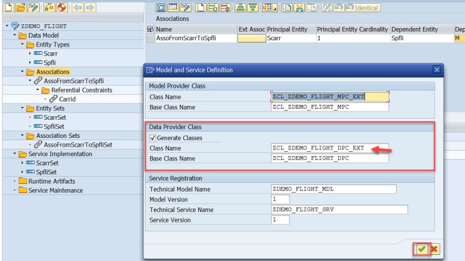Click the create project icon in the toolbar

tap(7, 8)
